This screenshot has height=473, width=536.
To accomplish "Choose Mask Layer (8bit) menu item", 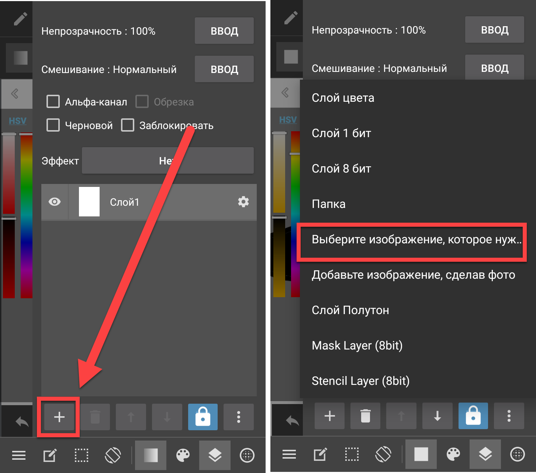I will click(x=418, y=345).
